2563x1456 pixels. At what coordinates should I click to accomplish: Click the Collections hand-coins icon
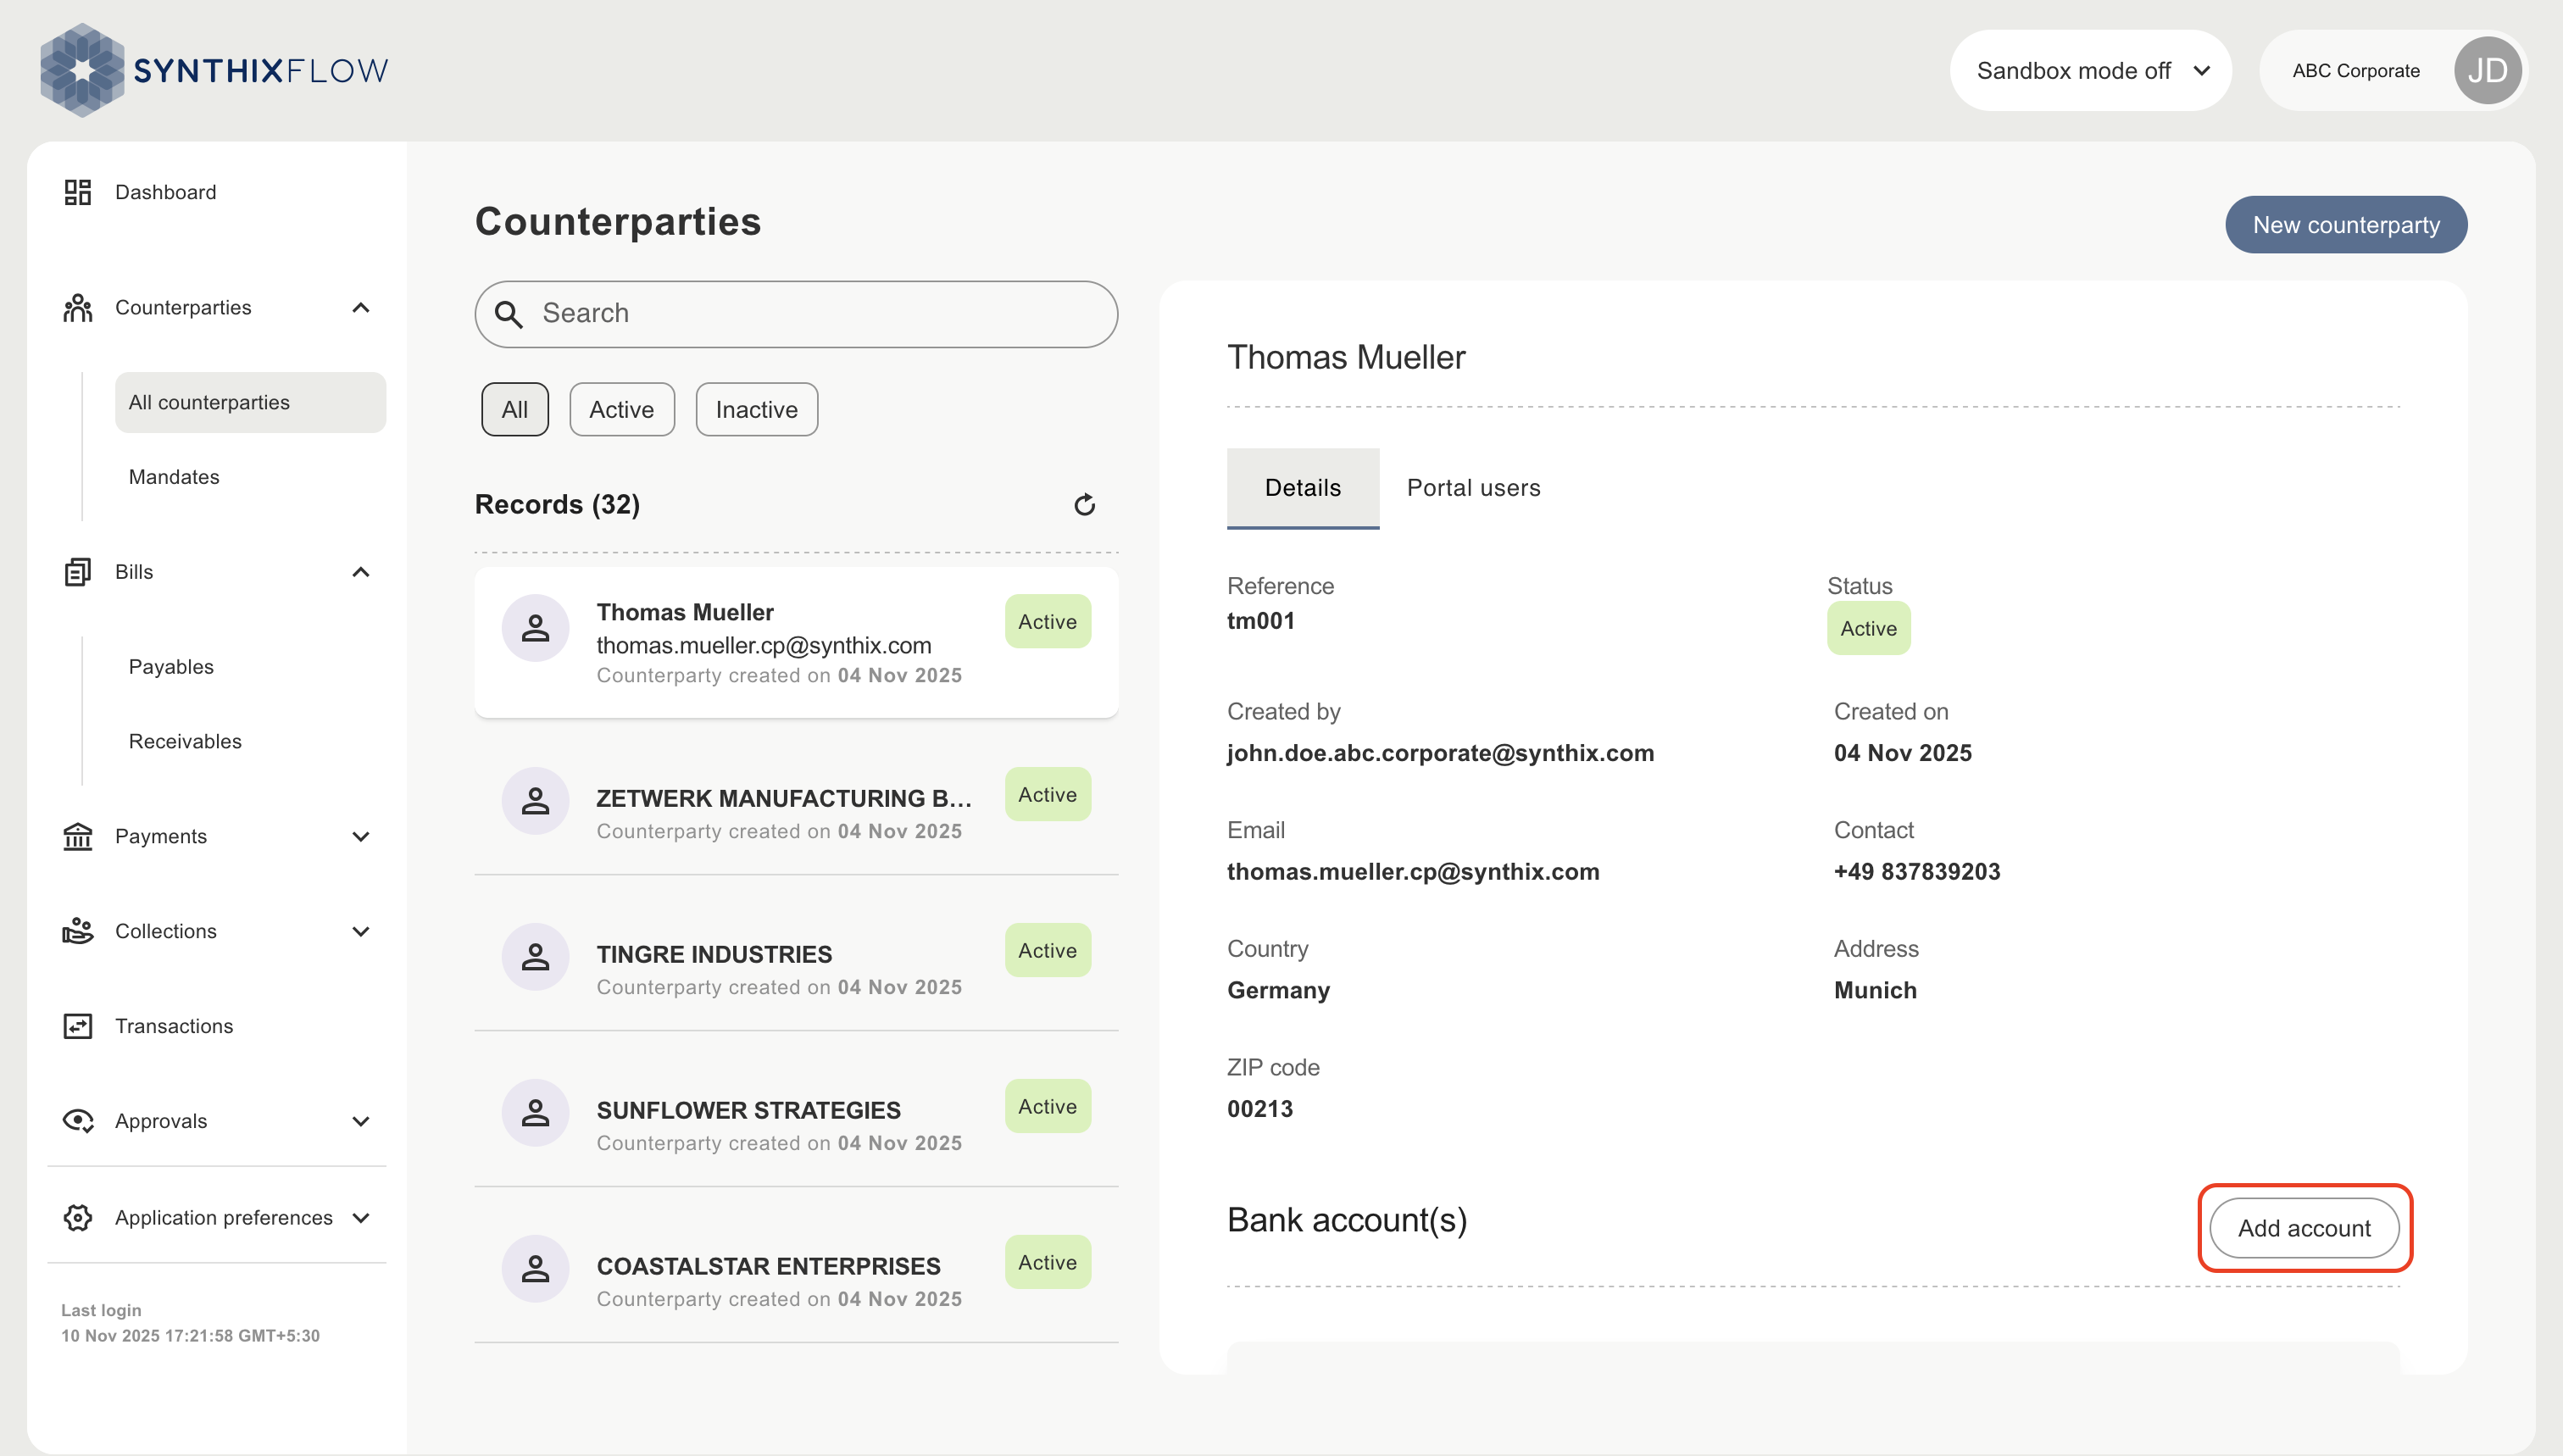(x=78, y=931)
